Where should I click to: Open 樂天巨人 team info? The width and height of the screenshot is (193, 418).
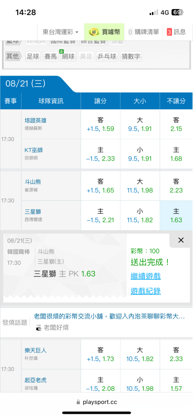(x=35, y=350)
